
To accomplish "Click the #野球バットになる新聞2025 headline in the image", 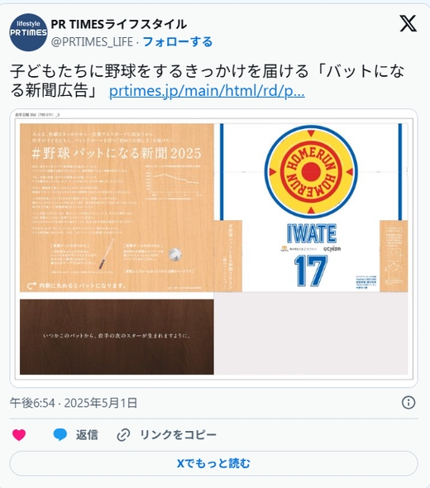I will 117,153.
